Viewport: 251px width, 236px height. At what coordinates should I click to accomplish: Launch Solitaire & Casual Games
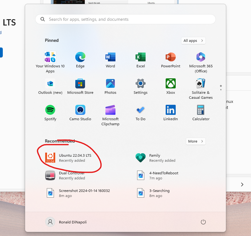coord(200,84)
